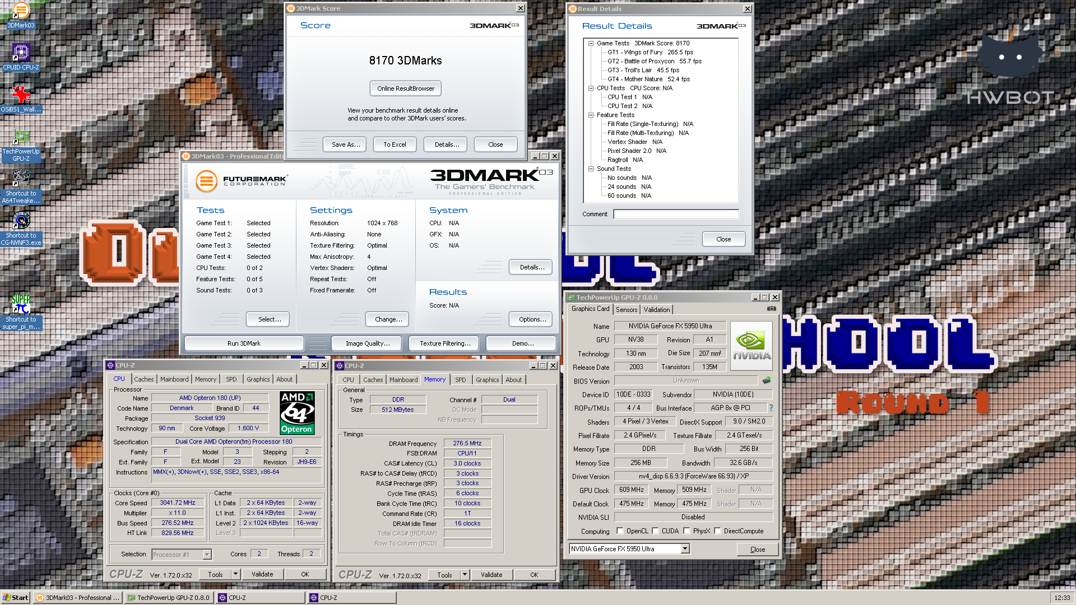The width and height of the screenshot is (1076, 605).
Task: Open Caches tab in left CPU-Z
Action: click(x=144, y=379)
